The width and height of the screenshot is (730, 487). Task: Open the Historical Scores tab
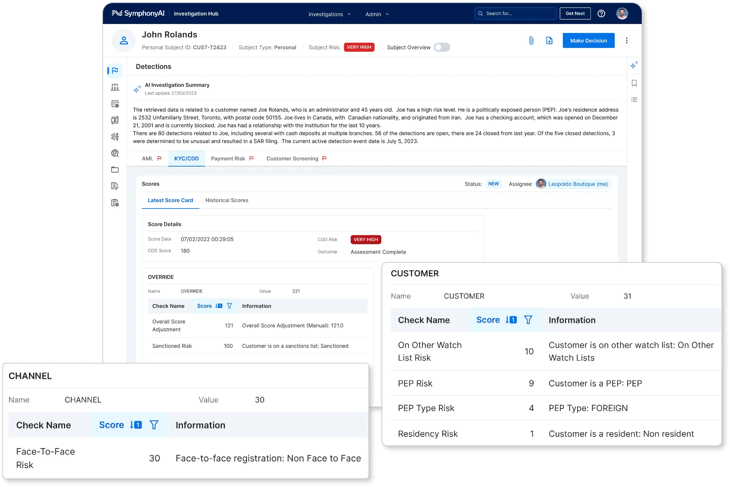click(227, 200)
